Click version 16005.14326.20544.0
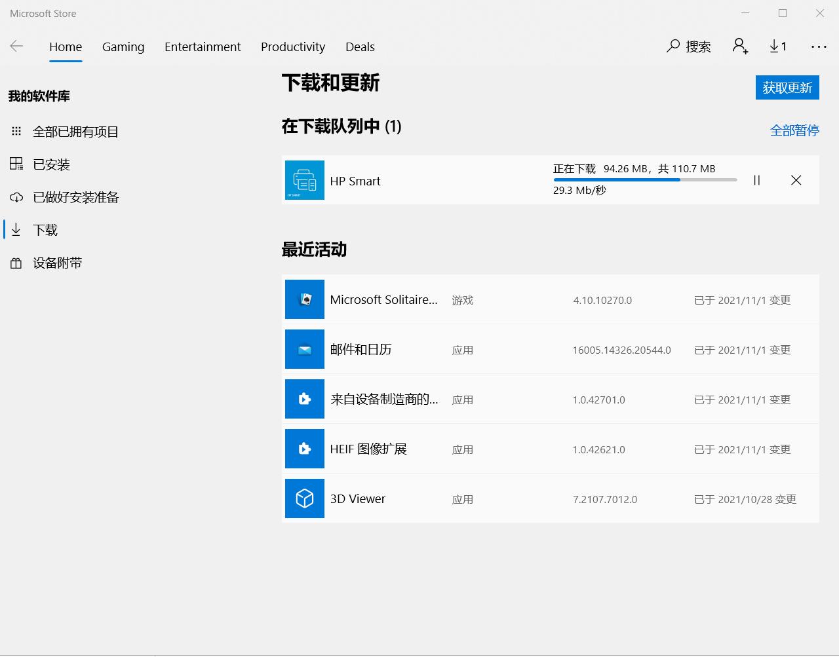Screen dimensions: 839x657 pos(621,350)
